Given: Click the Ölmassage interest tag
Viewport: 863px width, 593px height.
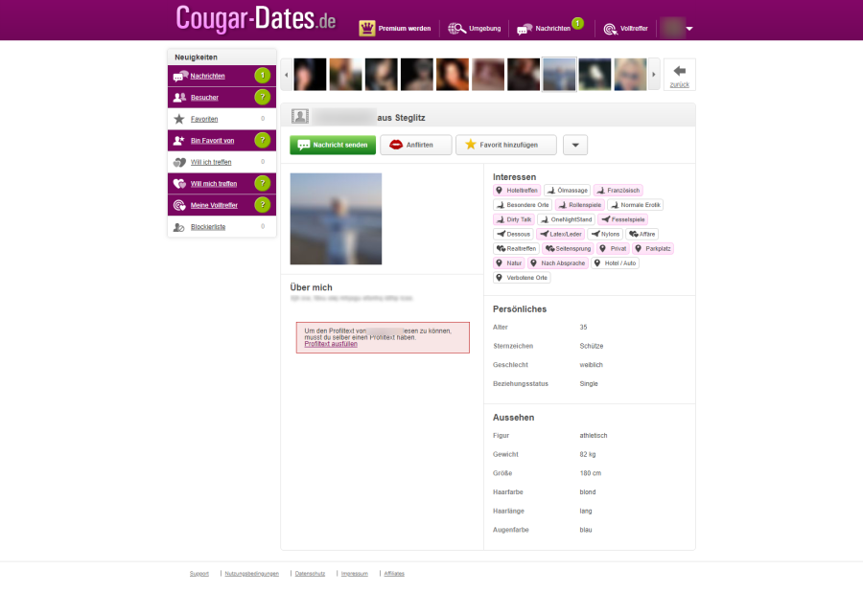Looking at the screenshot, I should click(x=567, y=191).
